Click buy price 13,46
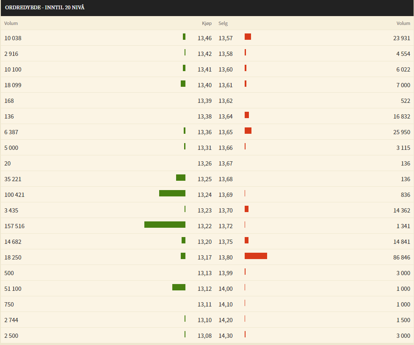Image resolution: width=414 pixels, height=345 pixels. (x=204, y=38)
